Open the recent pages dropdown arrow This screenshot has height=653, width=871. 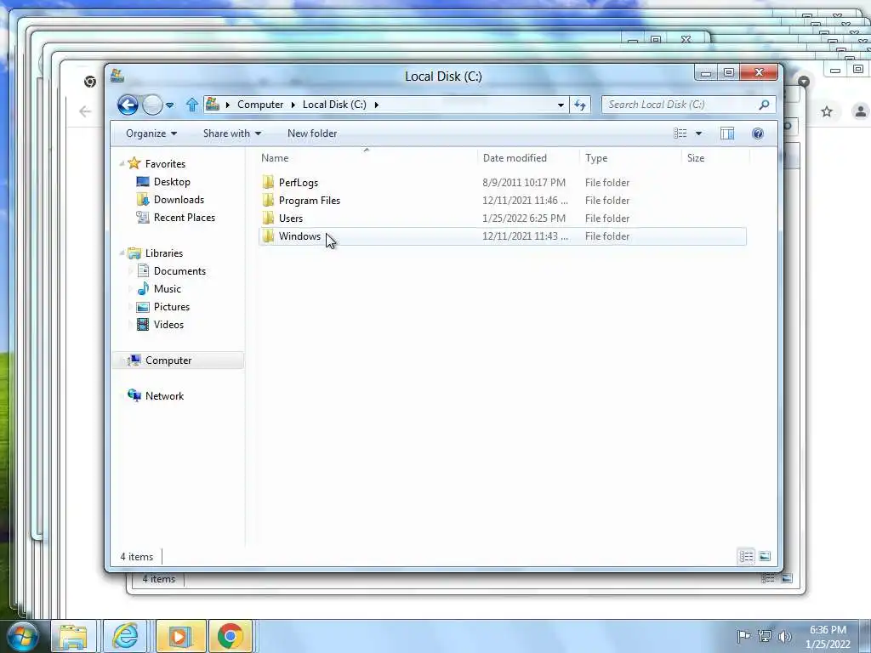[x=170, y=105]
